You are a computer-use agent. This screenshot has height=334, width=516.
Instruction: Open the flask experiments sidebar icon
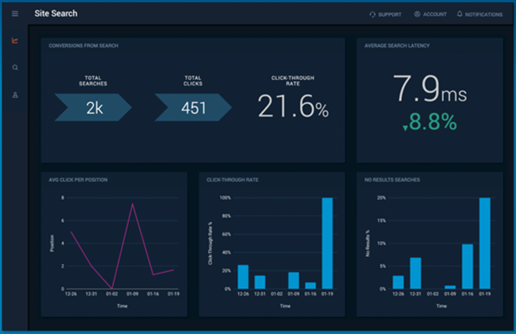[15, 95]
